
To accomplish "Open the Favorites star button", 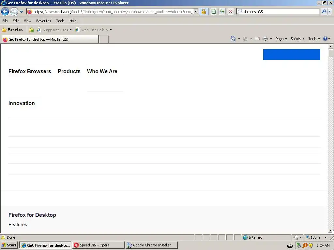I will click(x=12, y=30).
